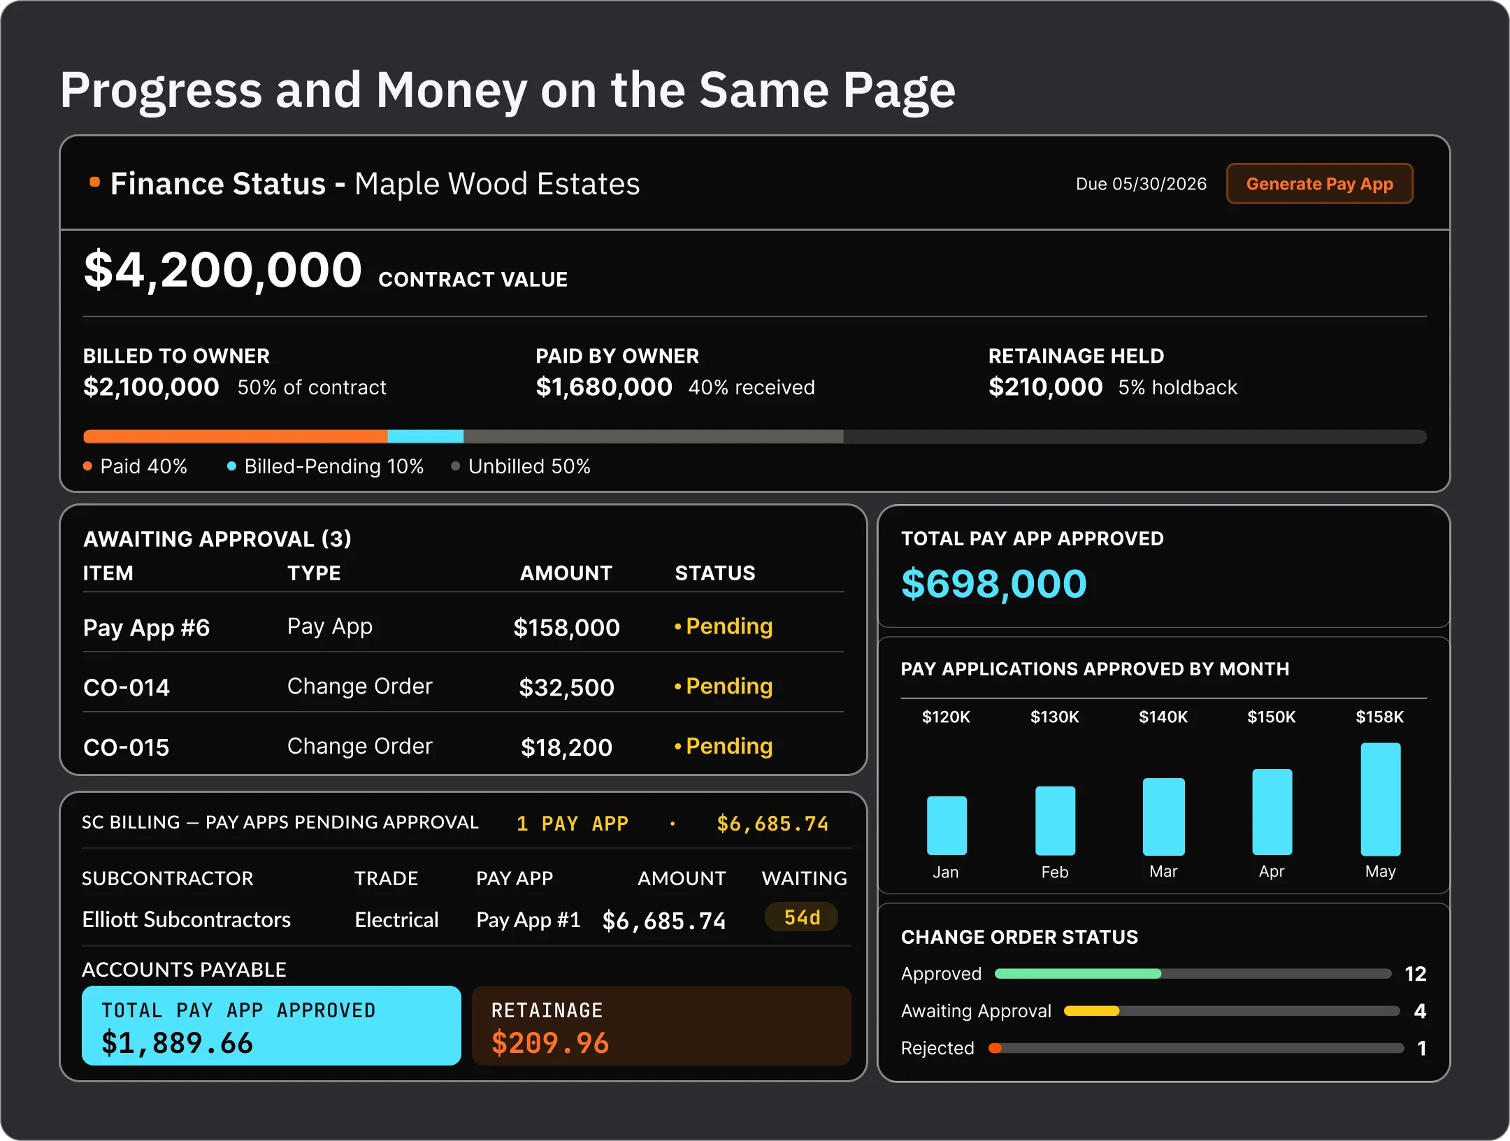Click the Retainage Held $210,000 amount
The height and width of the screenshot is (1141, 1510).
(1045, 387)
